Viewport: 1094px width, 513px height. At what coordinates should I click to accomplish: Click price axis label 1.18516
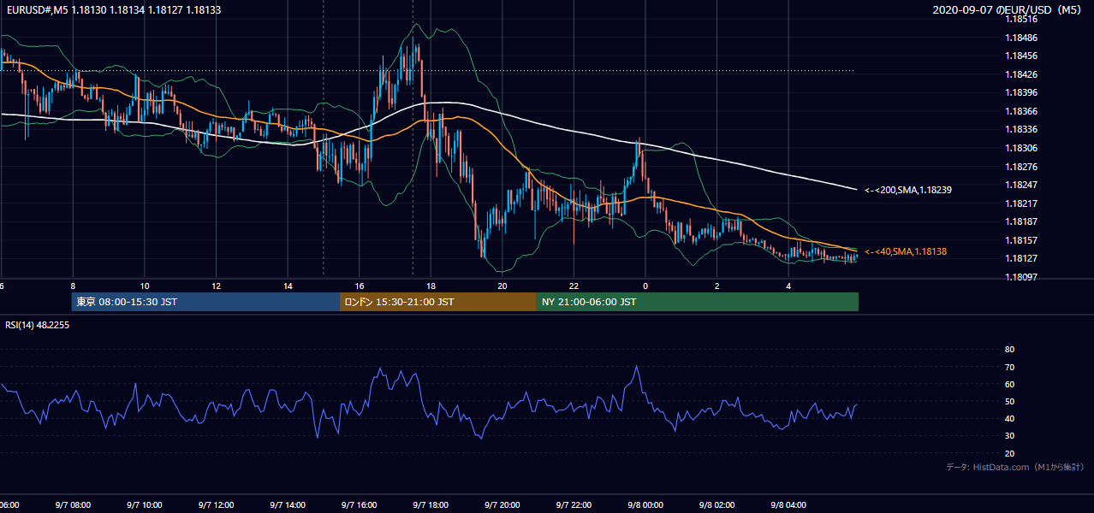(1021, 19)
